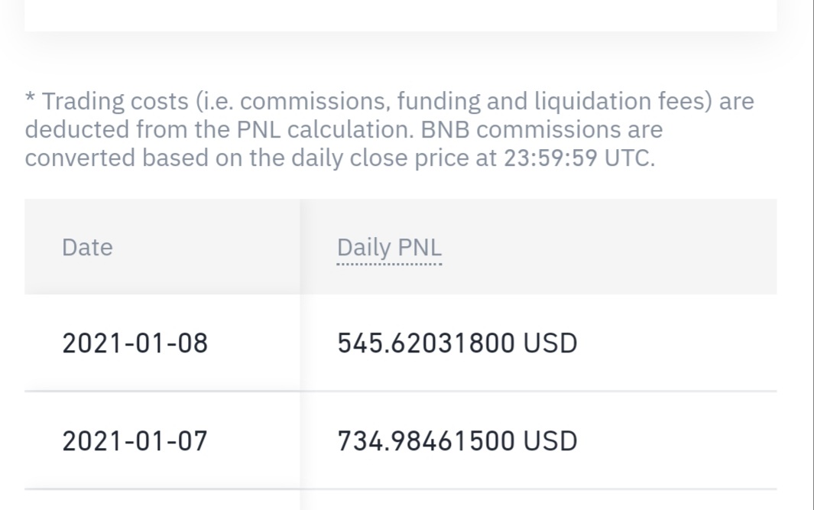Viewport: 814px width, 510px height.
Task: Click the 2021-01-07 date cell
Action: click(135, 440)
